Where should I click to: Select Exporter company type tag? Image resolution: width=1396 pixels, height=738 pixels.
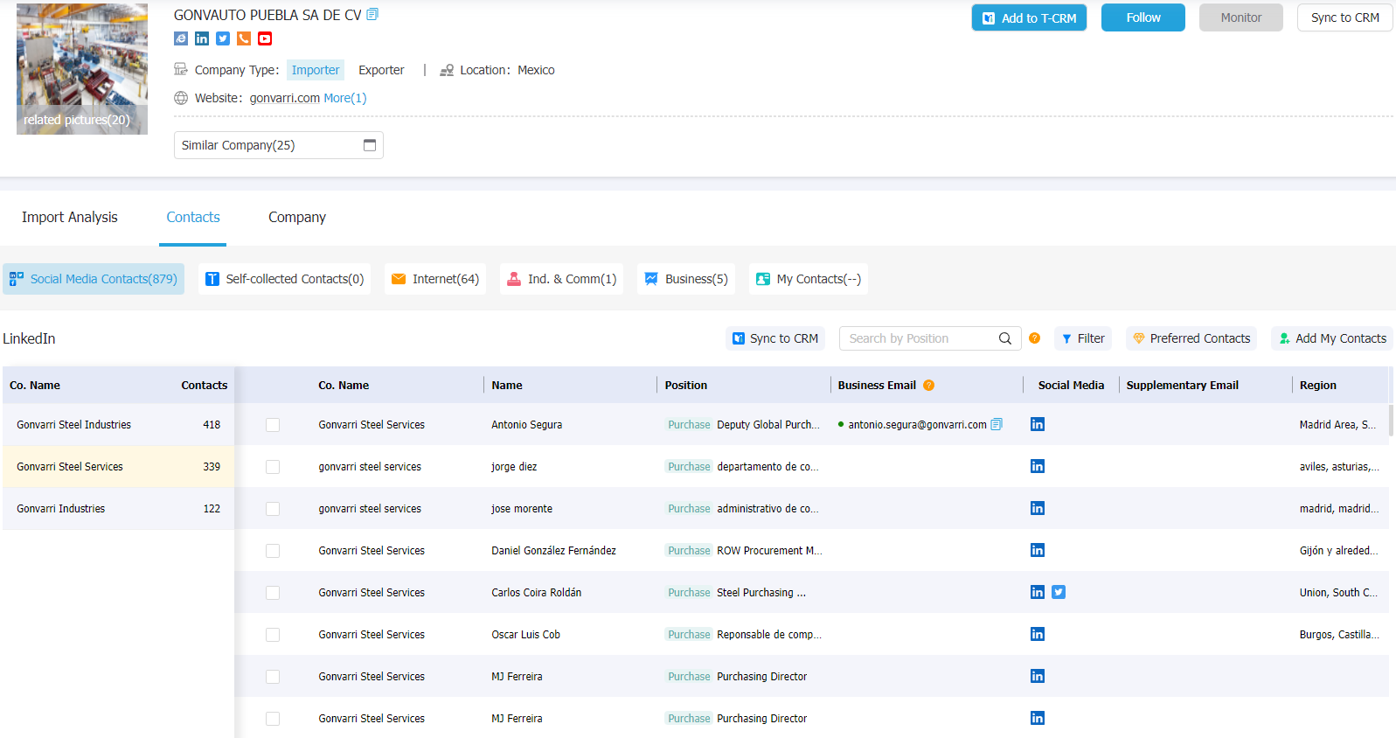[381, 70]
